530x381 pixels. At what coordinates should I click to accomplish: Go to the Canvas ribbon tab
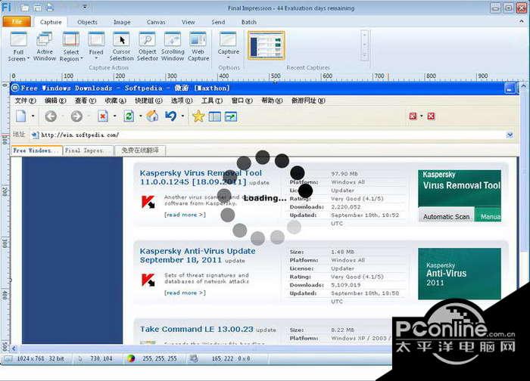(x=156, y=22)
